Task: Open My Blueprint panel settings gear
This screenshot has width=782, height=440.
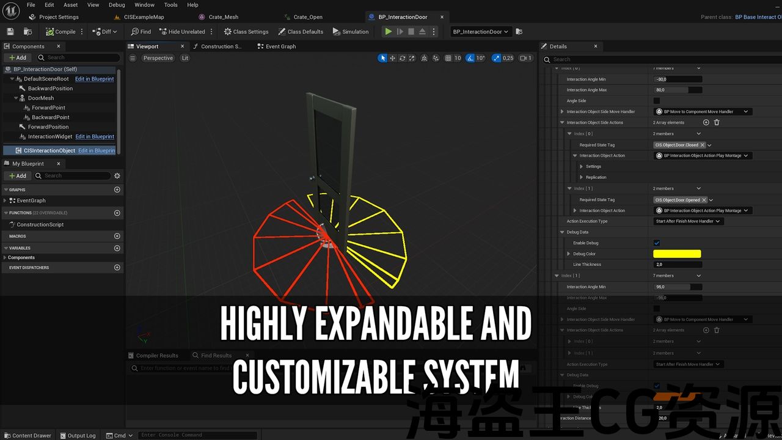Action: point(117,176)
